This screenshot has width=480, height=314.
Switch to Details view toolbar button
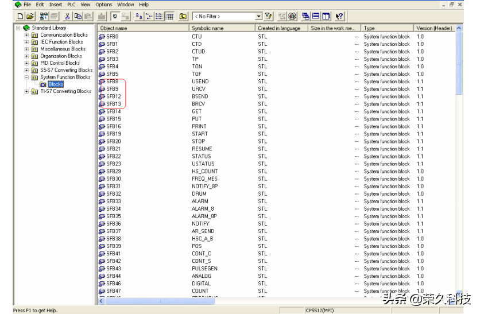pos(170,17)
